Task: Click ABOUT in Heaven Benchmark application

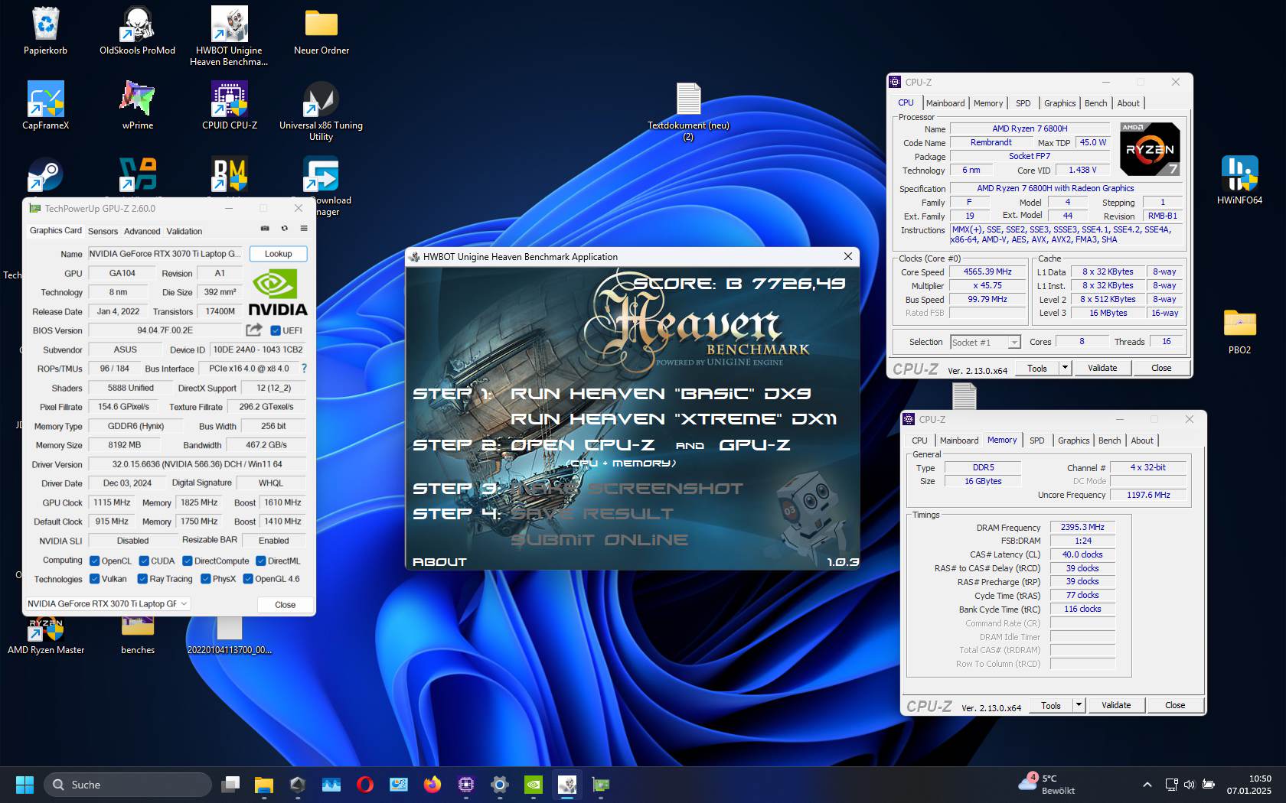Action: (x=439, y=561)
